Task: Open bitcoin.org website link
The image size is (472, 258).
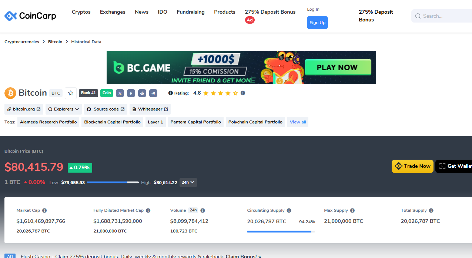Action: pos(24,109)
